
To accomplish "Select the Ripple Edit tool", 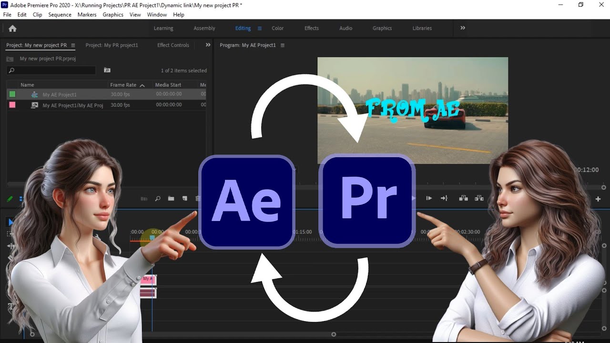I will coord(10,246).
